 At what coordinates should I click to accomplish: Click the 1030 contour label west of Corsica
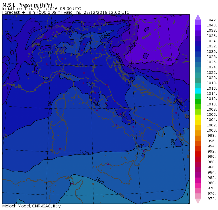click(x=49, y=105)
